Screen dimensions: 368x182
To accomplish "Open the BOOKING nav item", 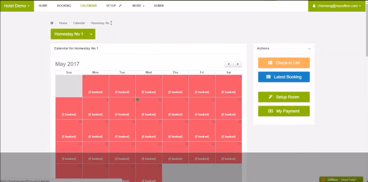I will 64,6.
